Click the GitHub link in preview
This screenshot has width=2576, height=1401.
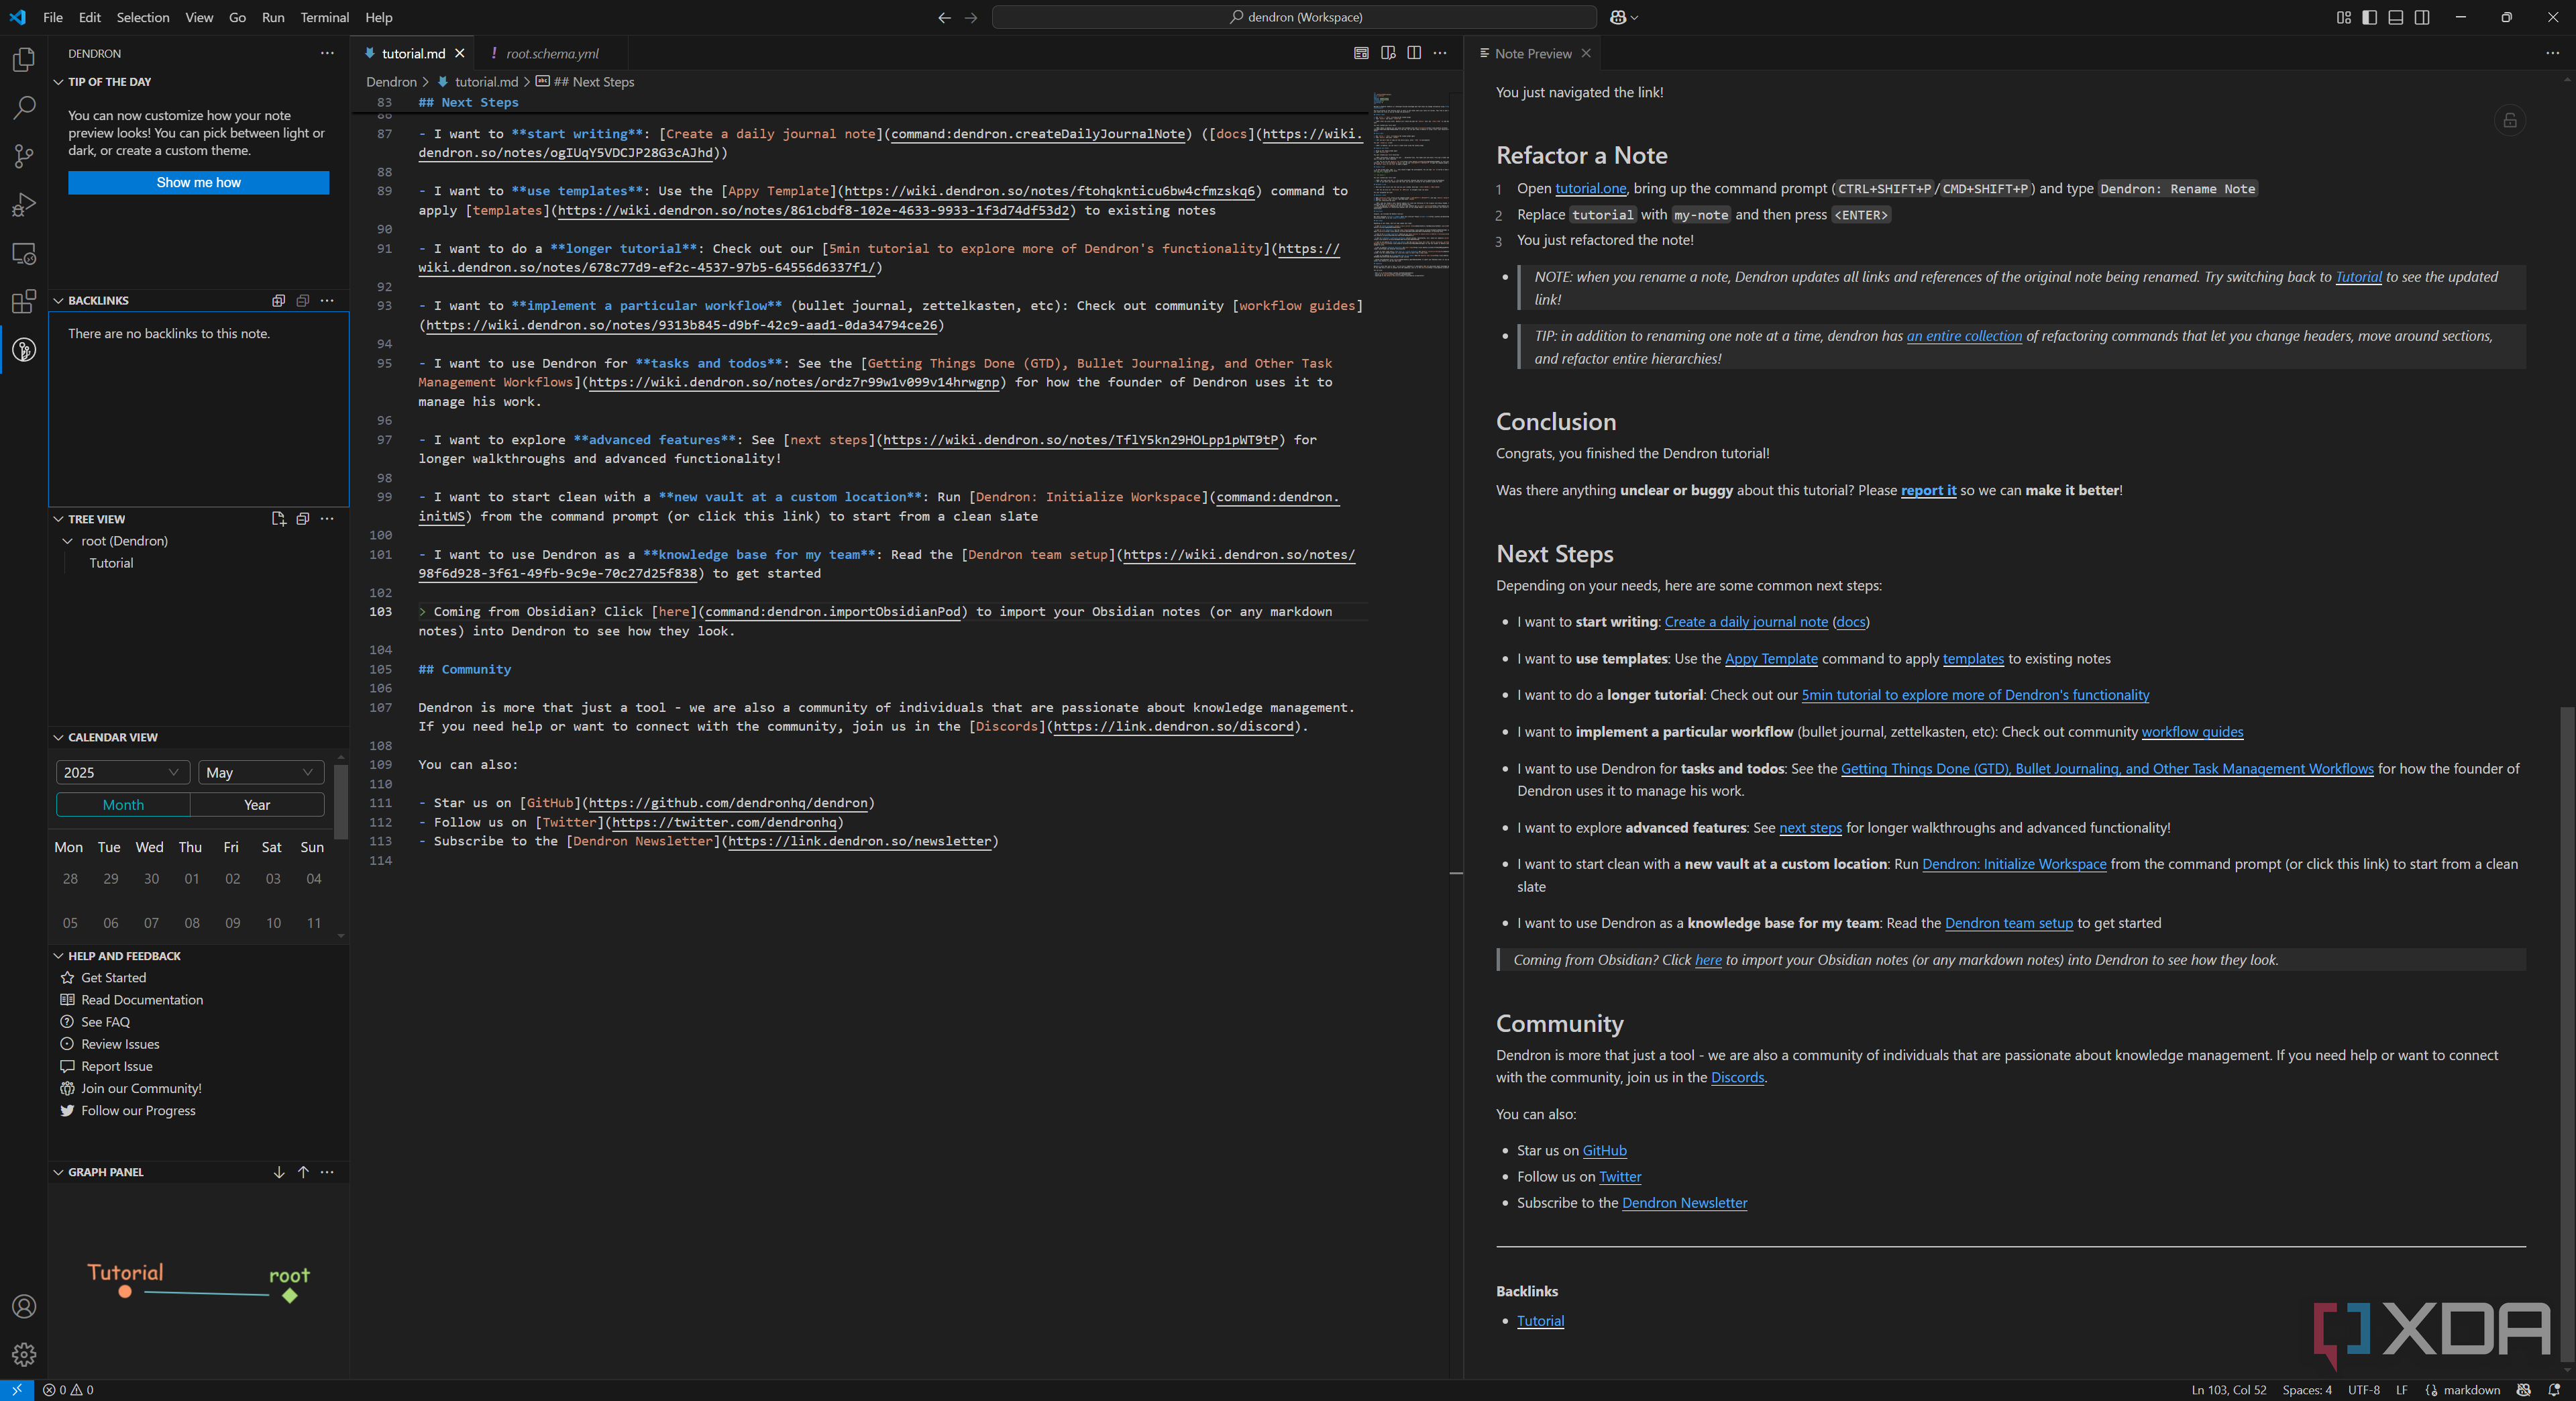(1604, 1150)
